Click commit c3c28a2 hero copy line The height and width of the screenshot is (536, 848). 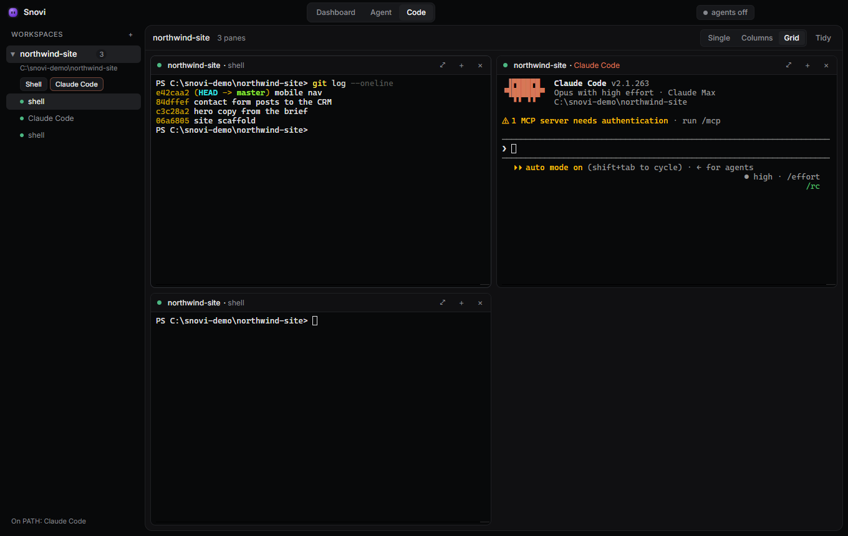pos(232,112)
